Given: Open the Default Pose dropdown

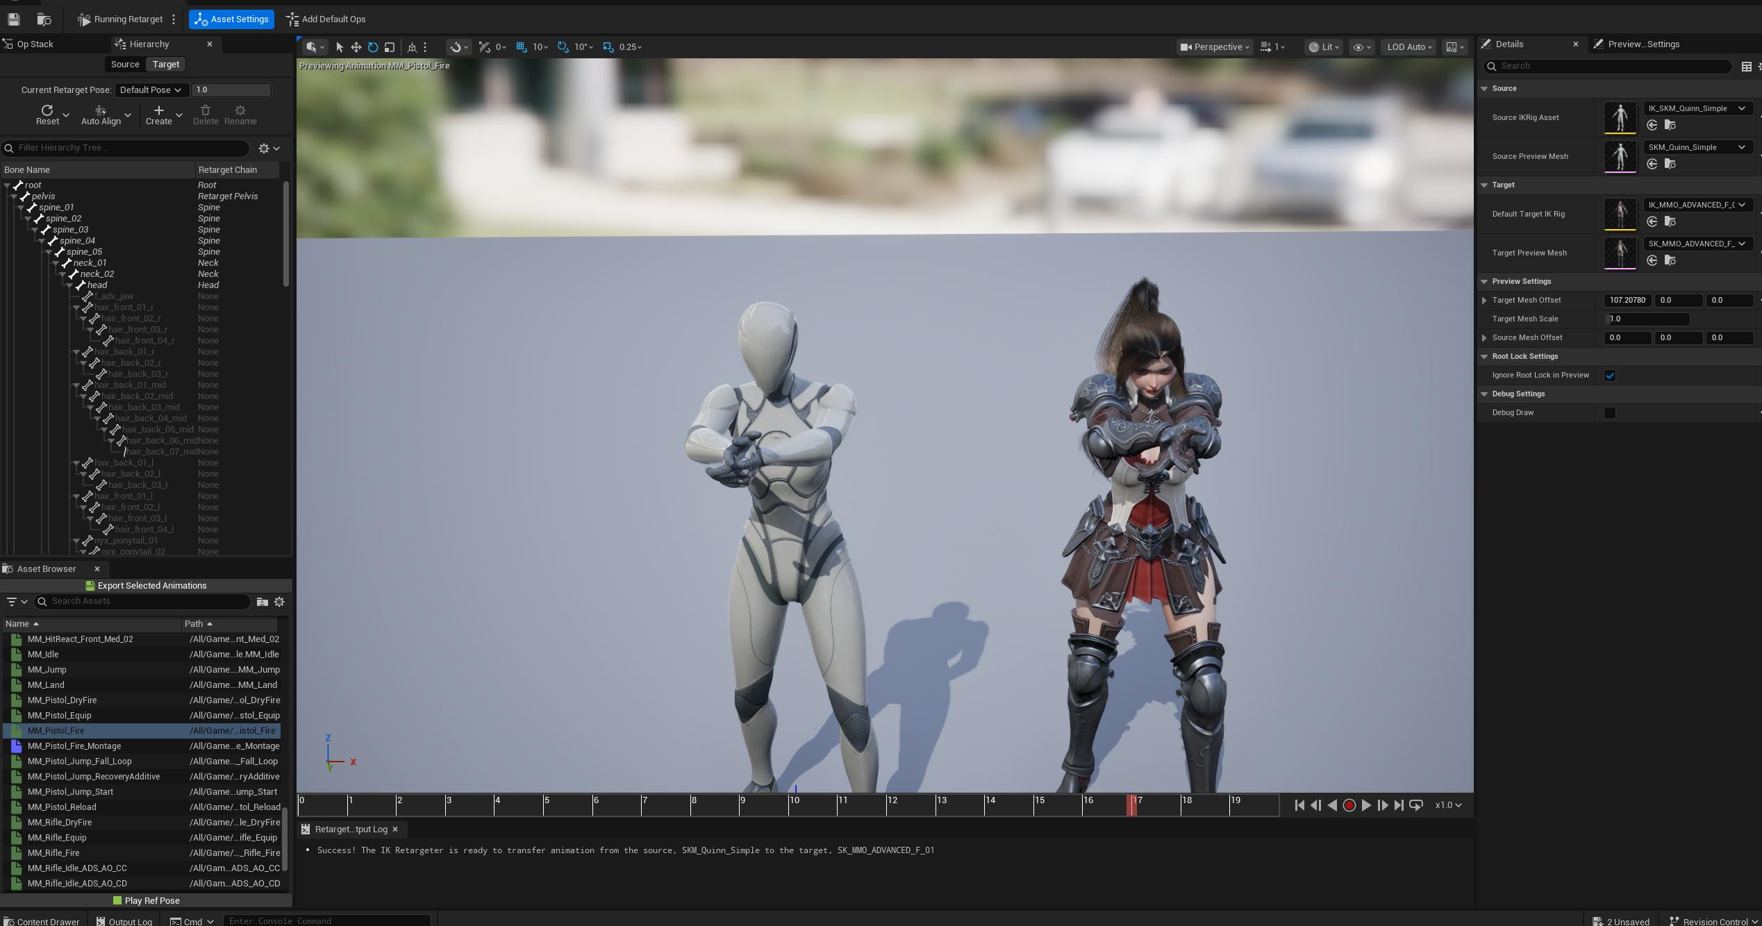Looking at the screenshot, I should (150, 90).
